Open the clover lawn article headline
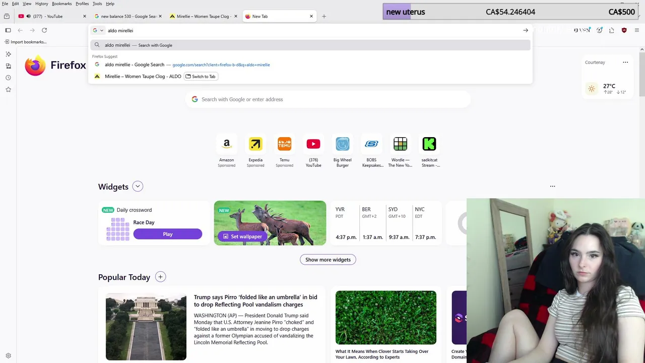Viewport: 645px width, 363px height. [x=382, y=354]
